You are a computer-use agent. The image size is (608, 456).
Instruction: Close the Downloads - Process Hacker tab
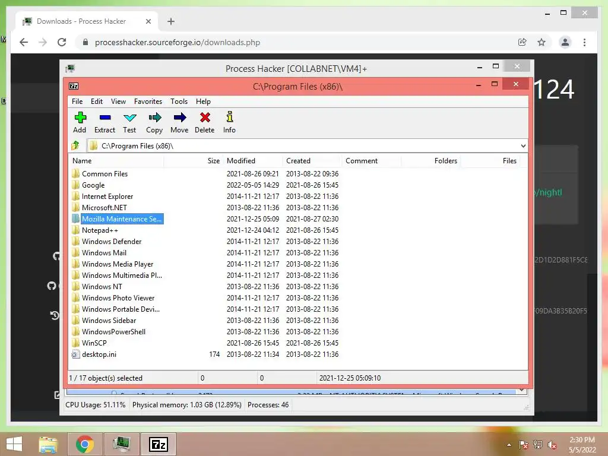coord(148,21)
